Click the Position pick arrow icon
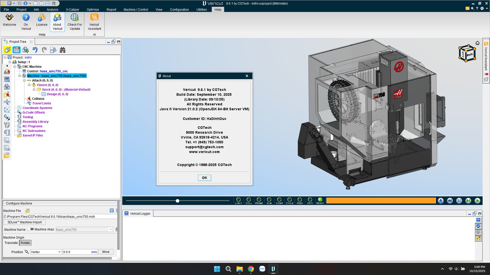 click(x=27, y=252)
